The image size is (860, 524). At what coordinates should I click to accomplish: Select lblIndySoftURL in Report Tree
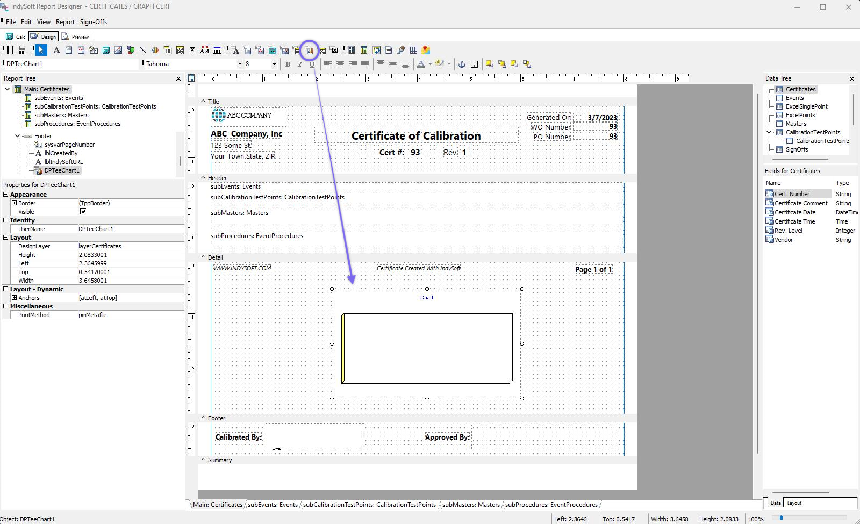pos(63,162)
